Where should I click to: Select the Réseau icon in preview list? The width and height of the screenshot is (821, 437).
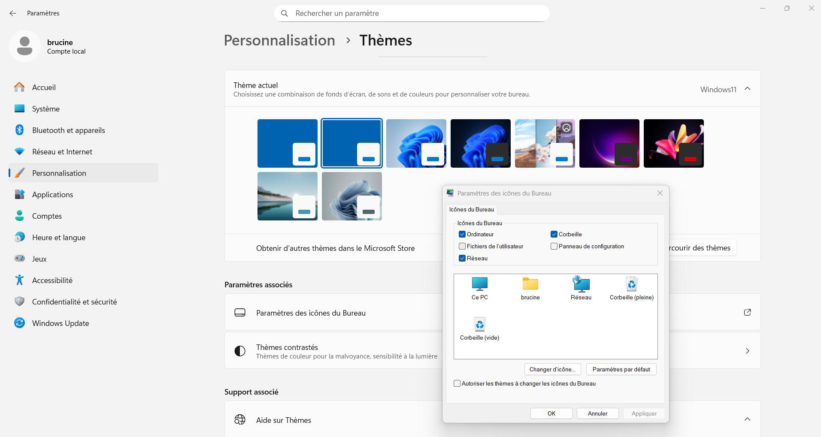point(581,288)
